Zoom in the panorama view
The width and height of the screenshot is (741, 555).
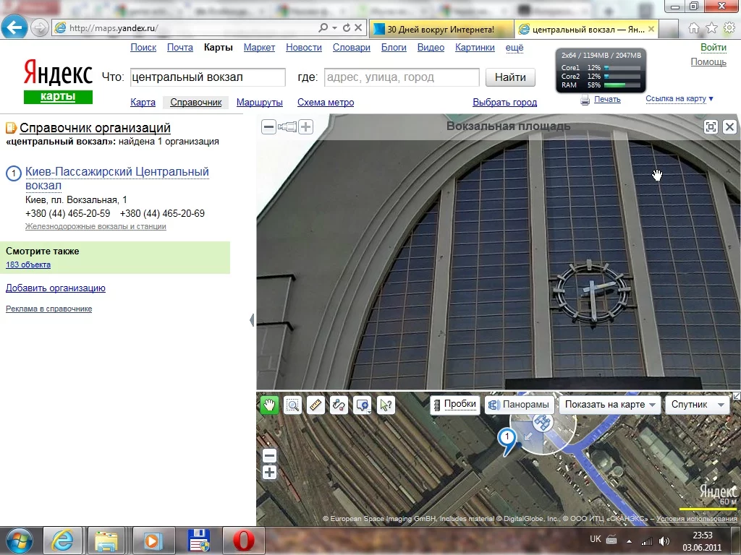(306, 127)
